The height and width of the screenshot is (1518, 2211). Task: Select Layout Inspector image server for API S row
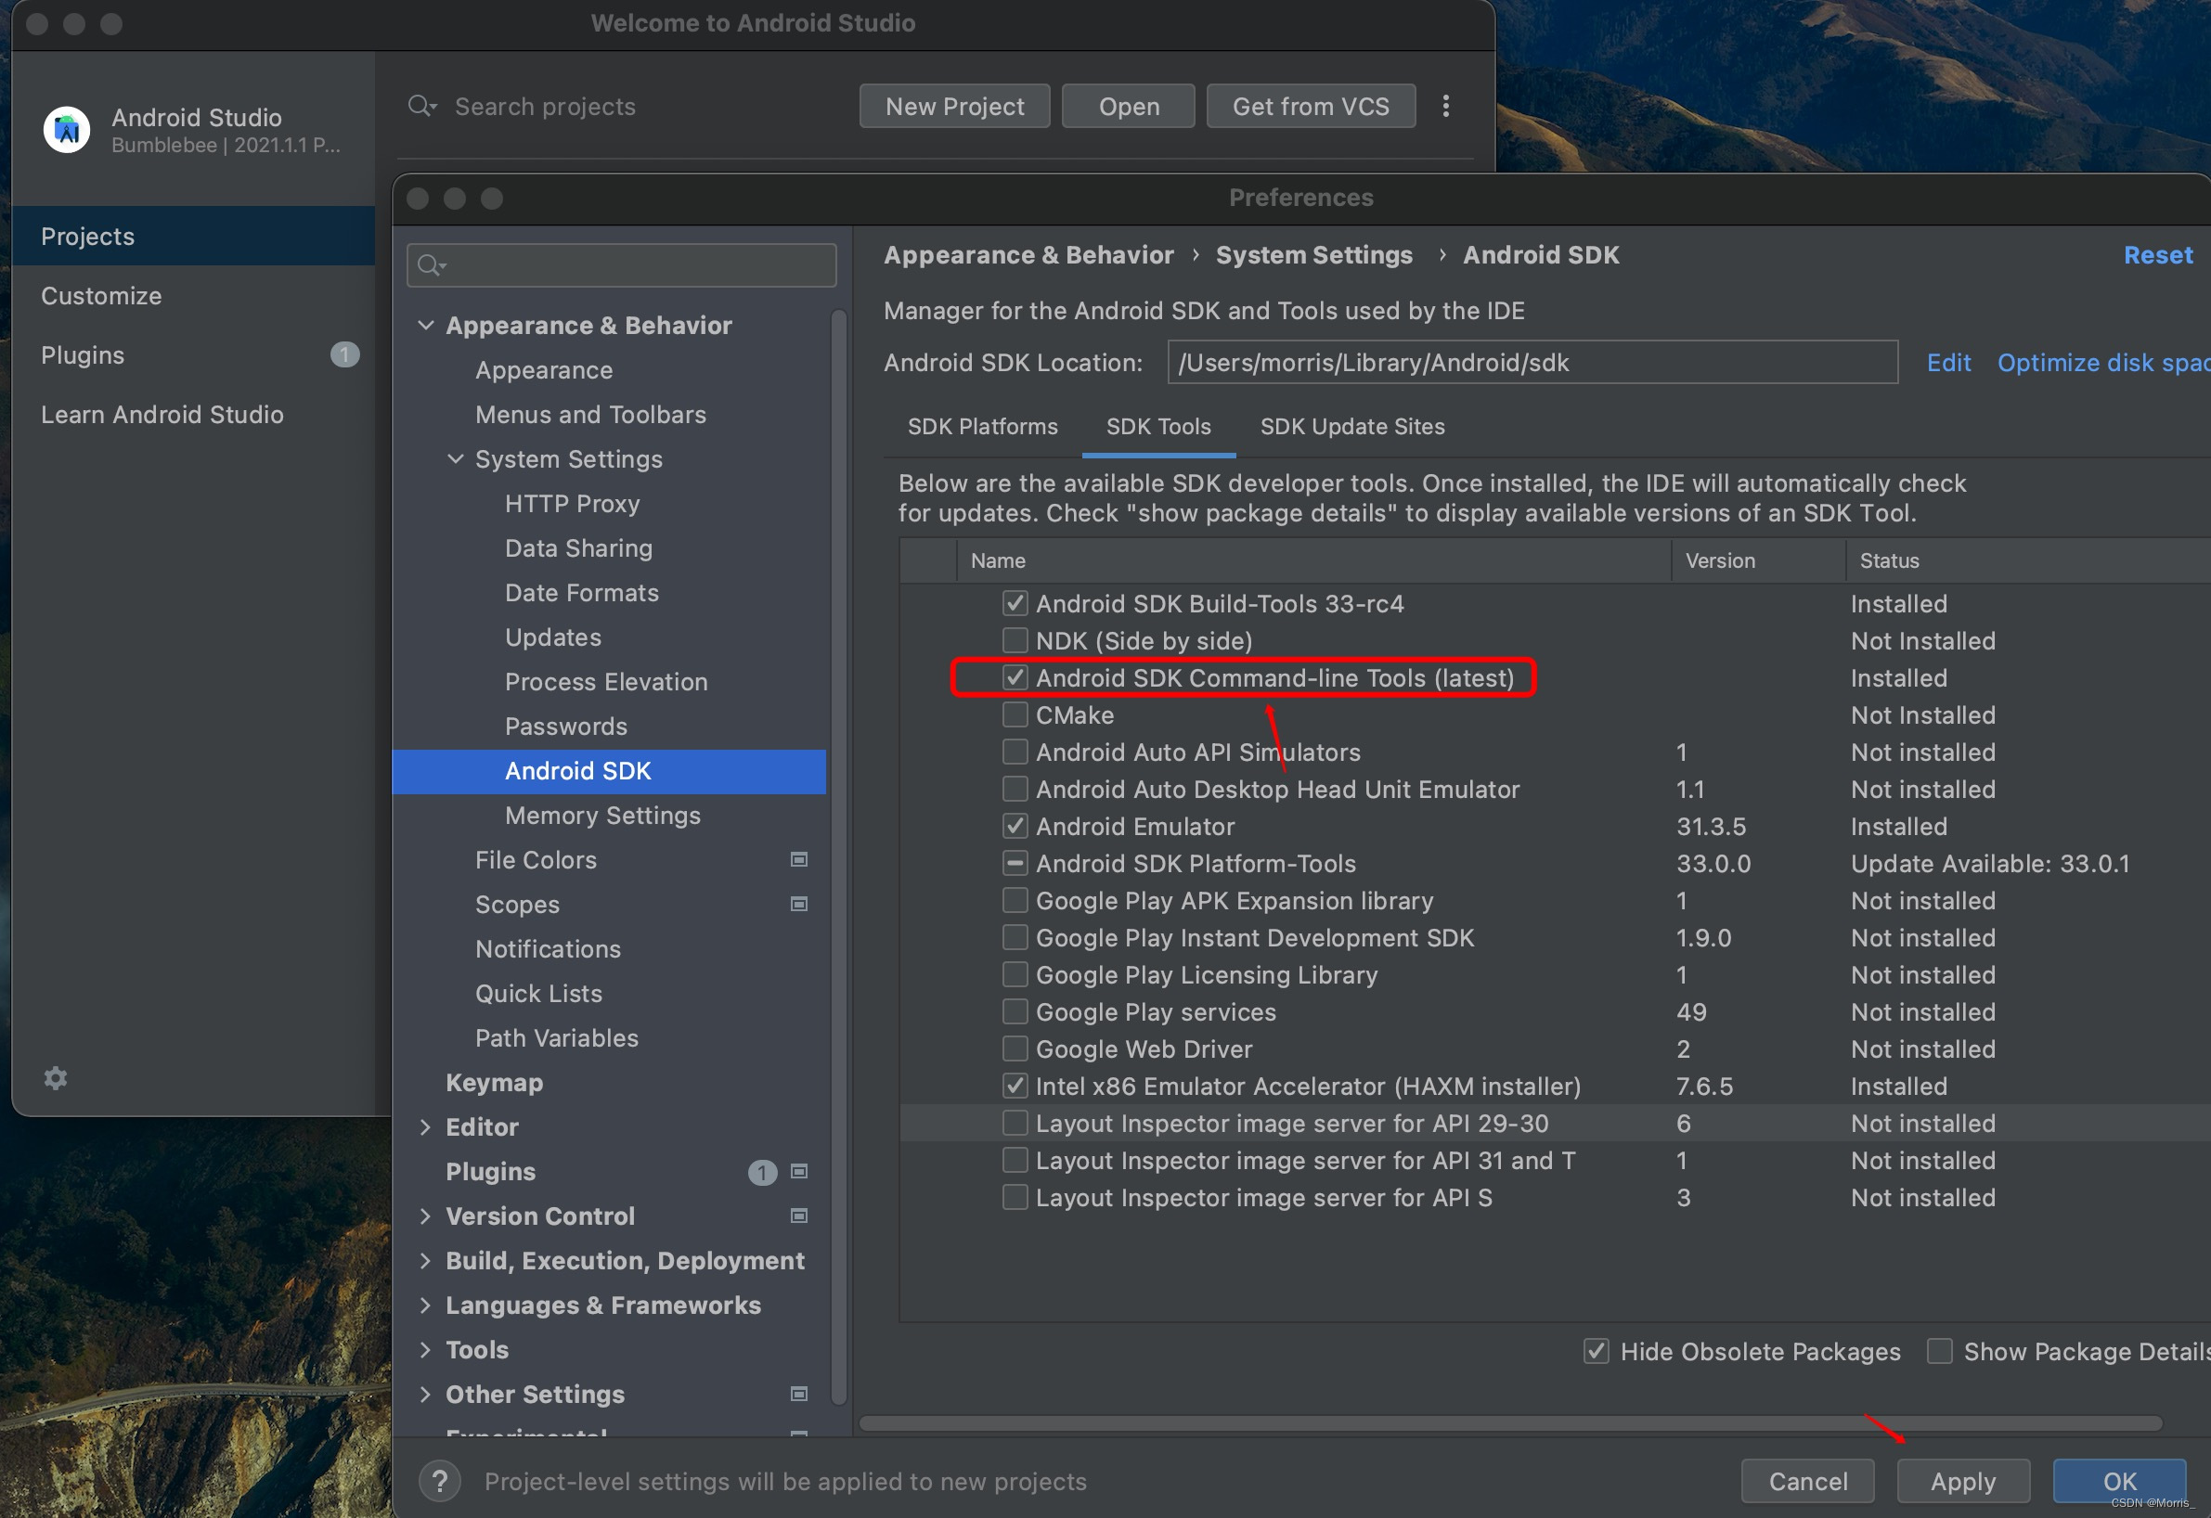point(1555,1197)
